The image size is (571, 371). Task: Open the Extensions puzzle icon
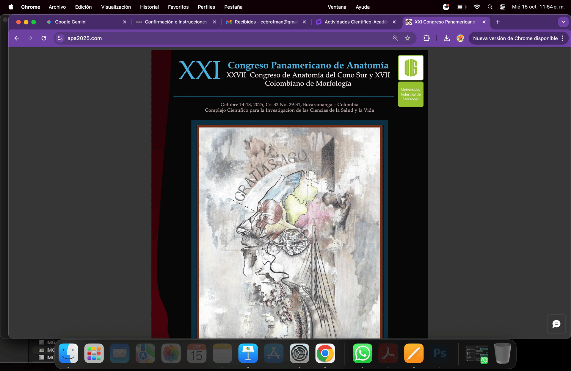426,38
